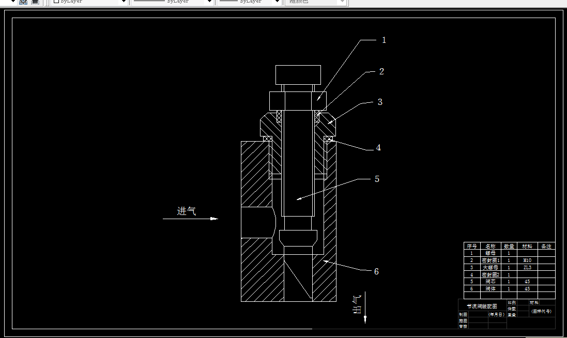
Task: Select part callout number 6
Action: tap(376, 271)
